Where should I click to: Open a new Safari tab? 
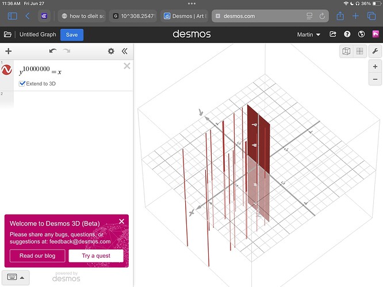tap(355, 16)
